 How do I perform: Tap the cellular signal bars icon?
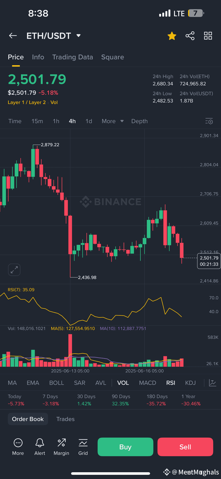165,13
